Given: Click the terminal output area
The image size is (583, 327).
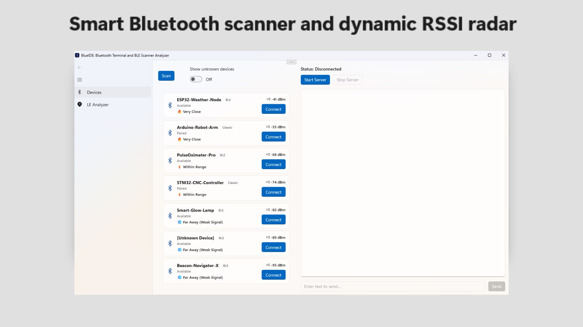Looking at the screenshot, I should coord(403,183).
